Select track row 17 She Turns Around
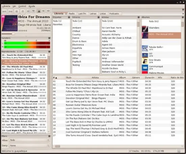The image size is (186, 154). 118,135
